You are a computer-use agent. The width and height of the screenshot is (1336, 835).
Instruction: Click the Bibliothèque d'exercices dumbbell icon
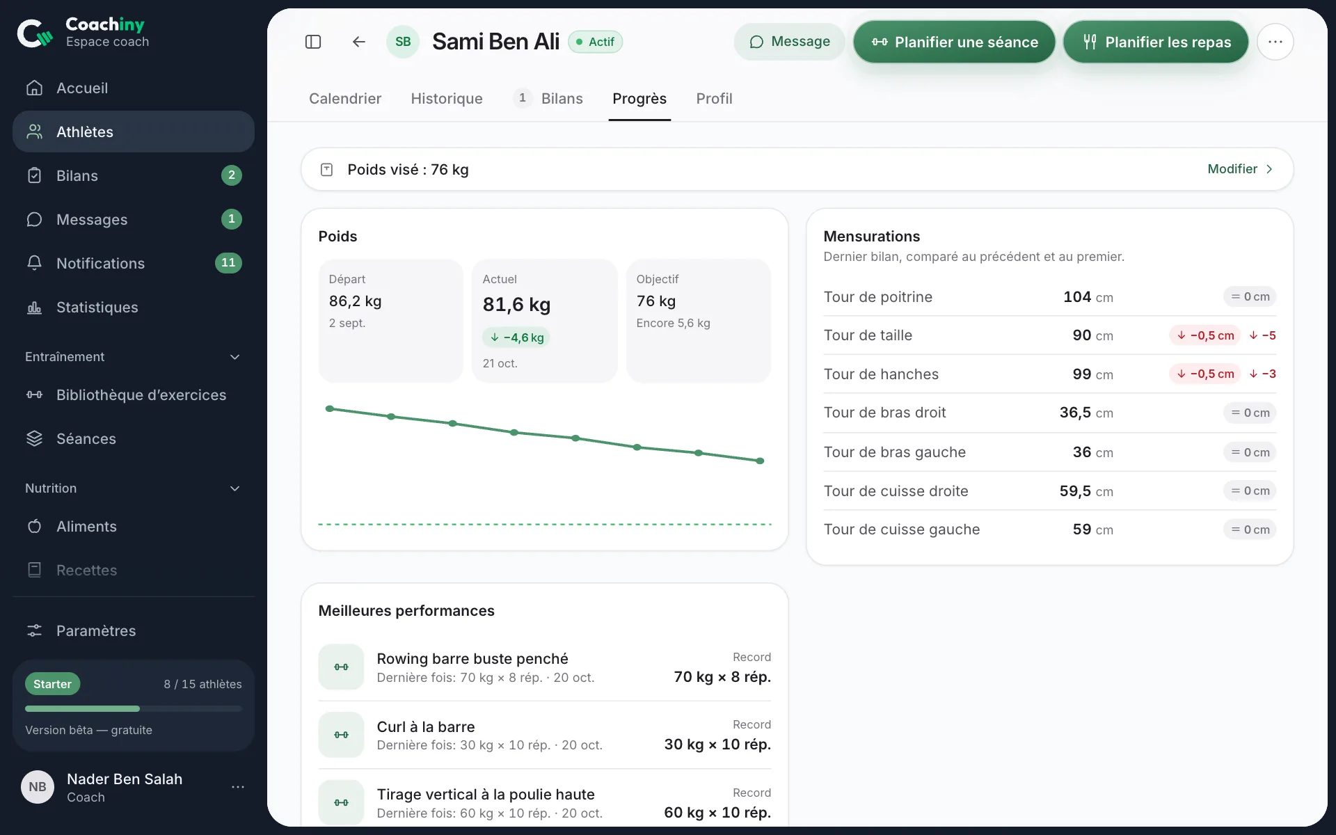[x=34, y=395]
